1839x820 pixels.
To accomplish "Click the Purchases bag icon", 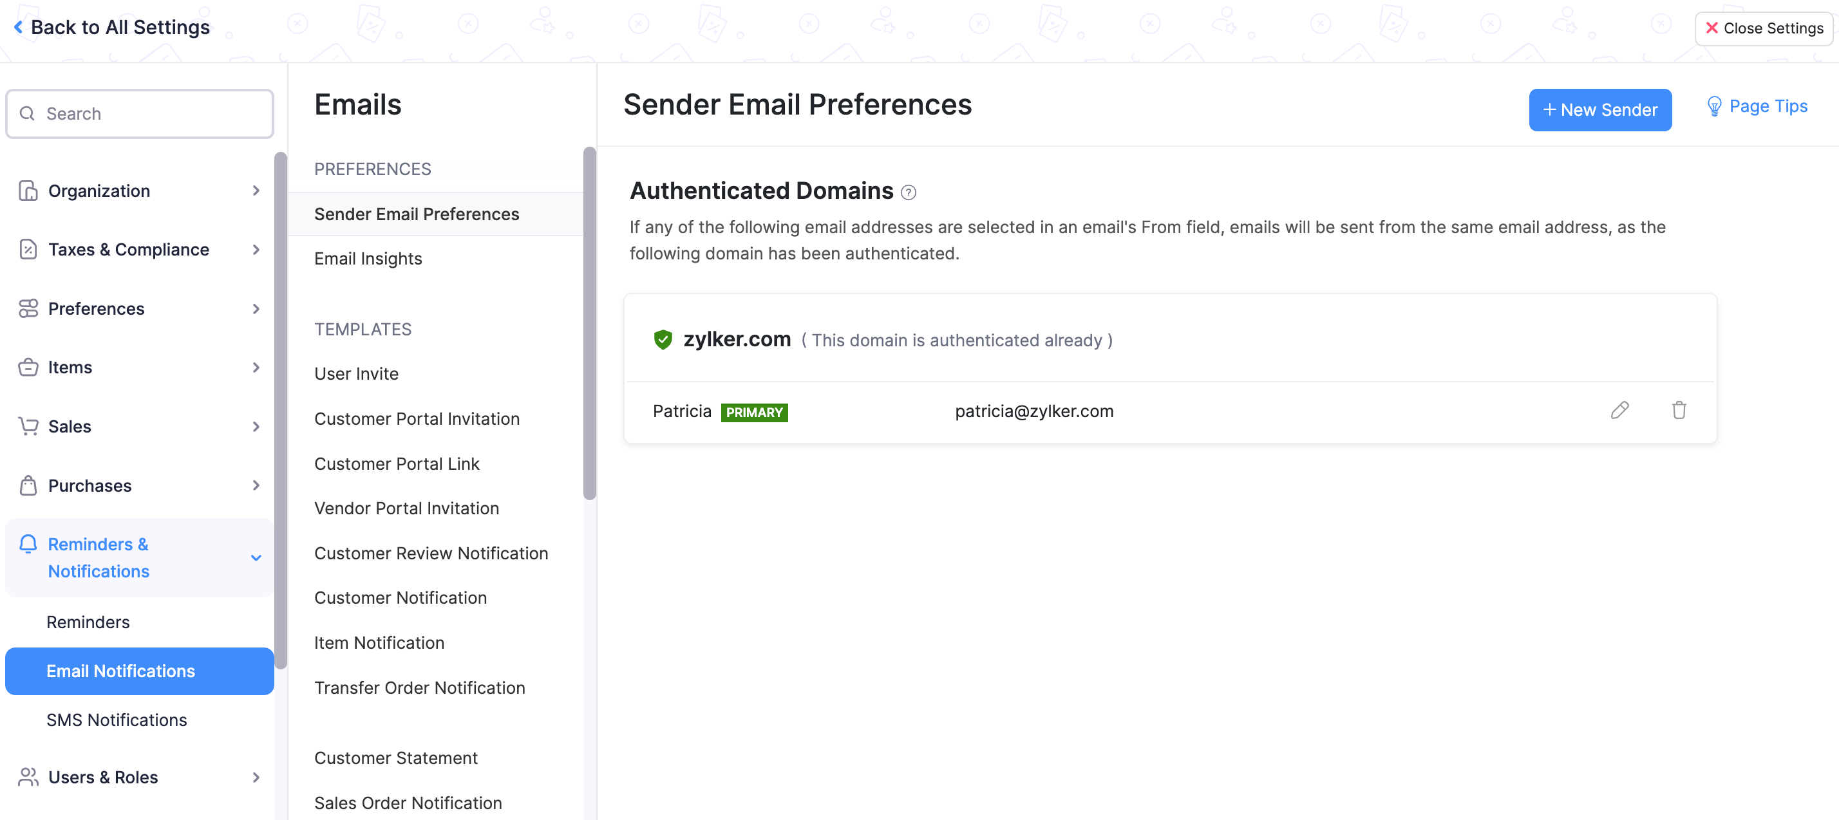I will [x=28, y=485].
